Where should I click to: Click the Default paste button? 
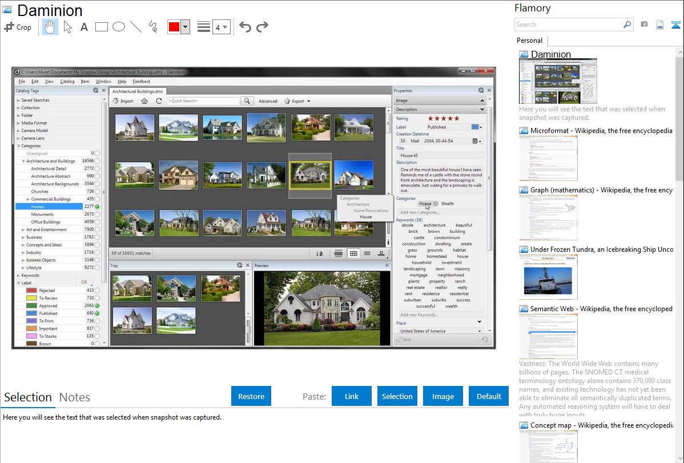pos(489,396)
